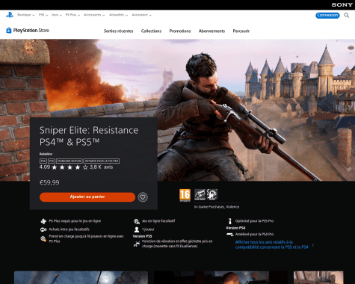Image resolution: width=355 pixels, height=284 pixels.
Task: Click the 16 online players icon
Action: tap(43, 239)
